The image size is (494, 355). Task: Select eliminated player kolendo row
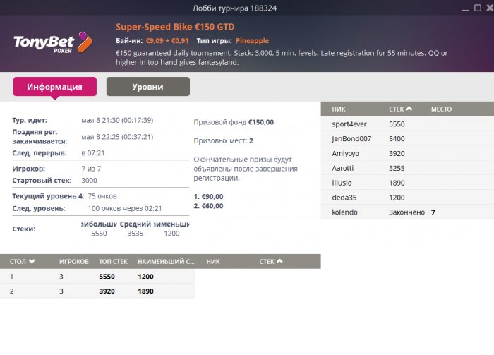344,212
